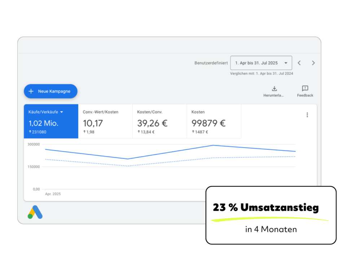Select the Conv.-Wert/Kosten metric card

tap(105, 121)
